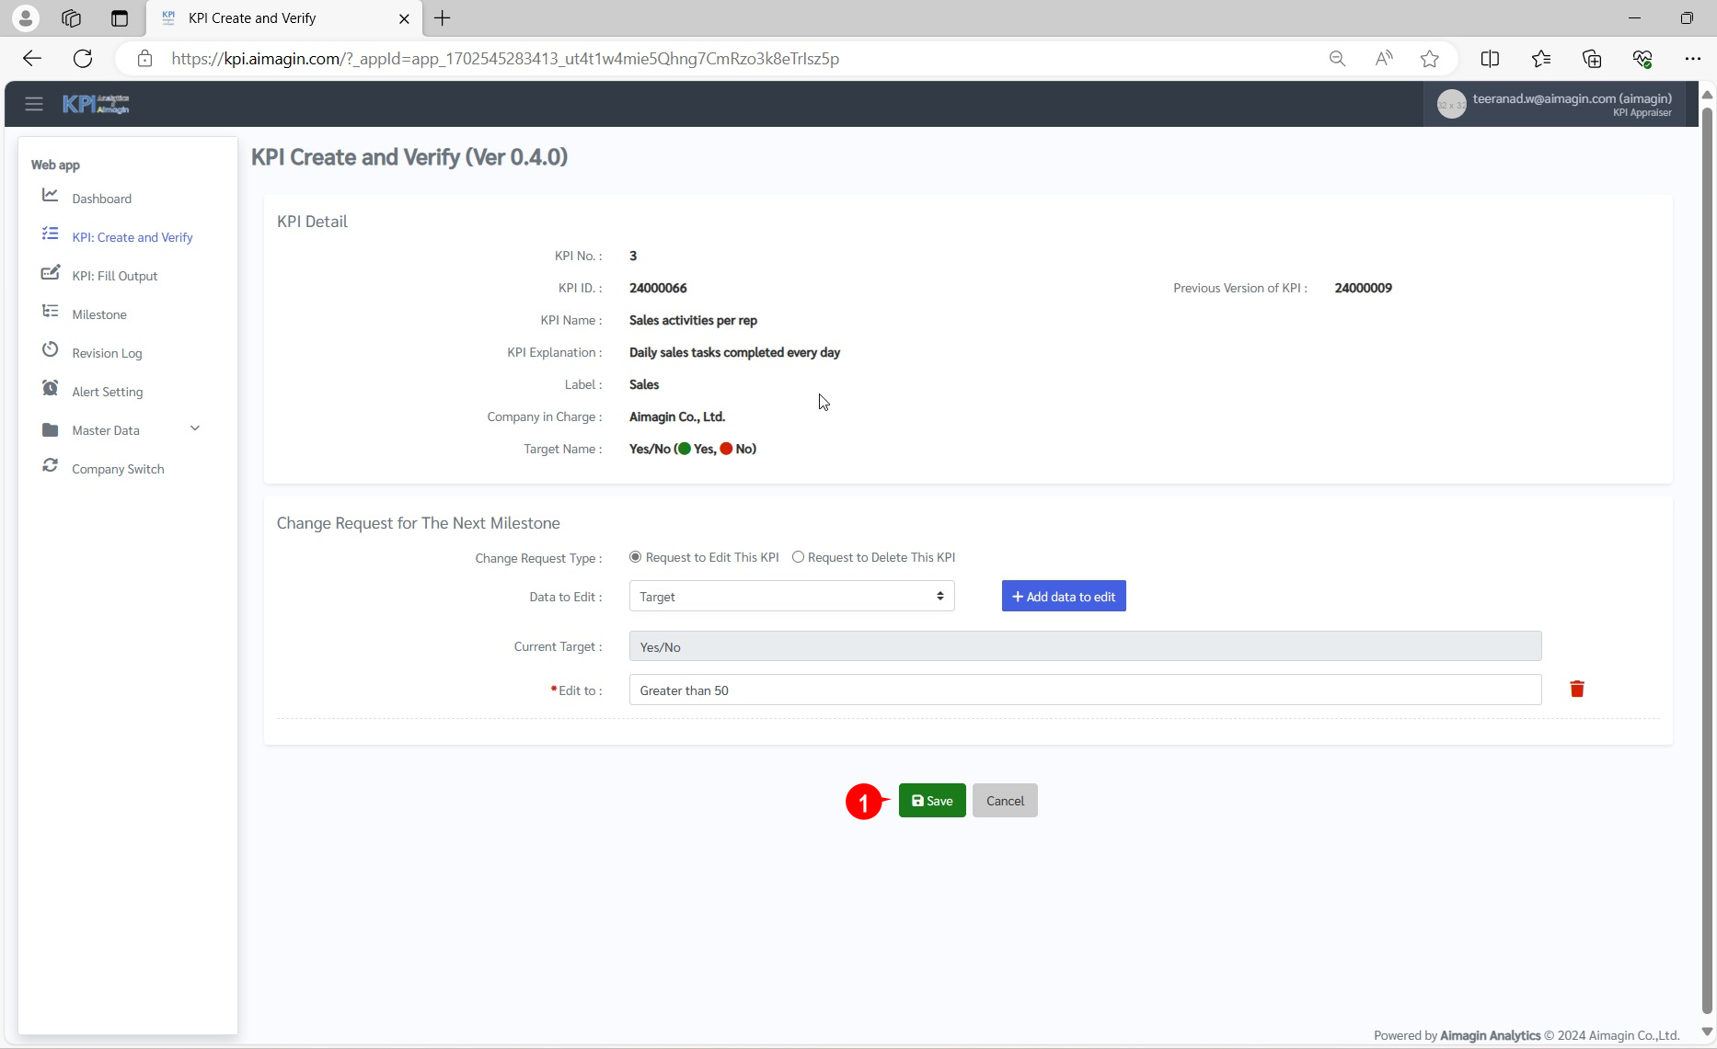Image resolution: width=1717 pixels, height=1049 pixels.
Task: Click the KPI Fill Output pencil icon
Action: tap(51, 273)
